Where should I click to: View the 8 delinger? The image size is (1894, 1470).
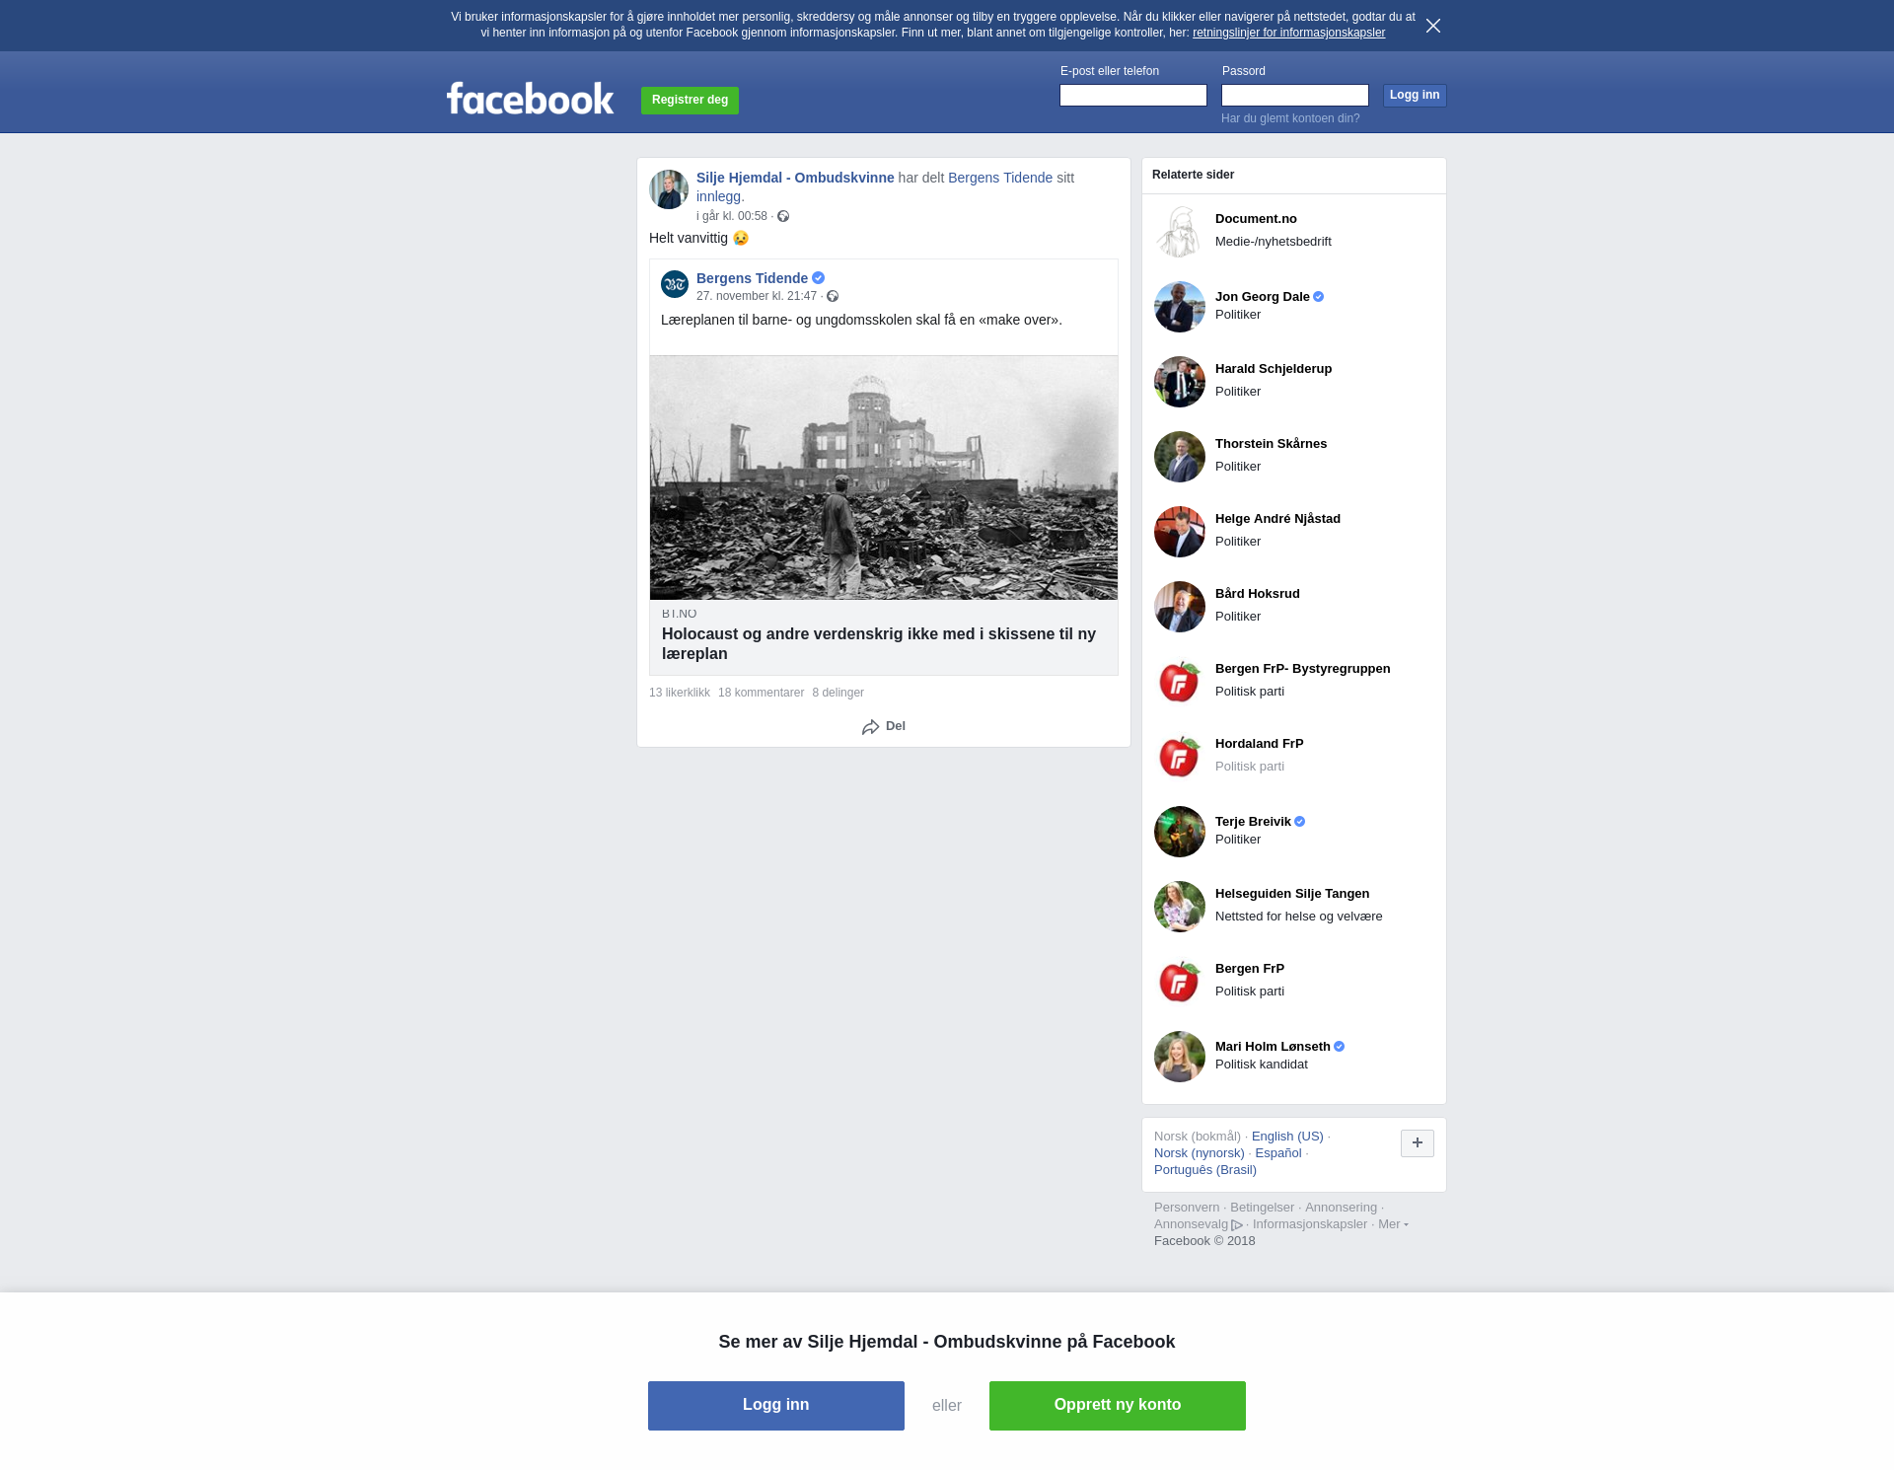point(838,693)
